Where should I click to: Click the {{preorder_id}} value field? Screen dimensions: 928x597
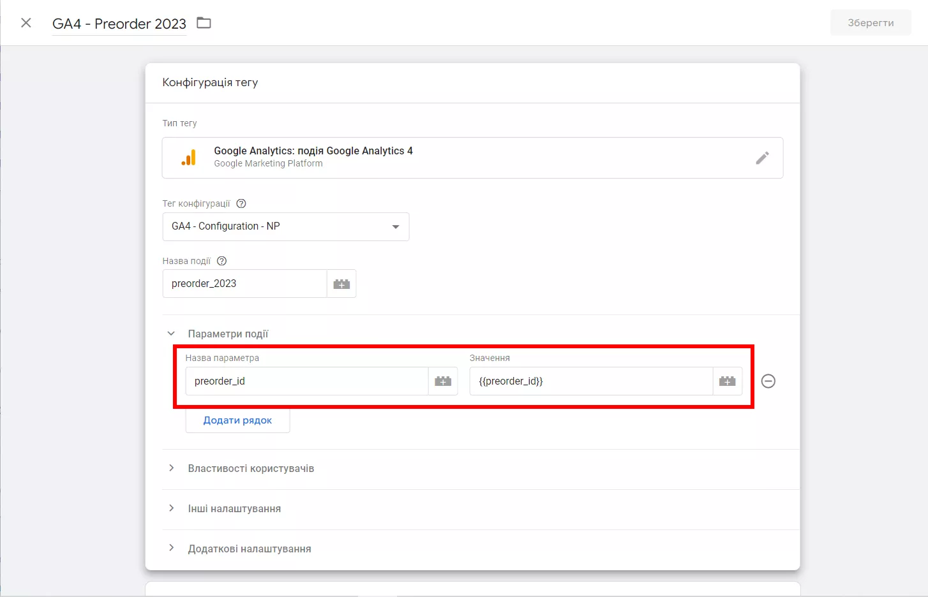click(x=591, y=381)
